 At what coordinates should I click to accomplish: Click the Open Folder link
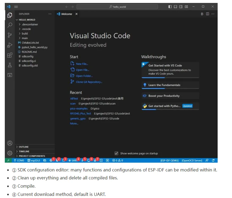84,76
